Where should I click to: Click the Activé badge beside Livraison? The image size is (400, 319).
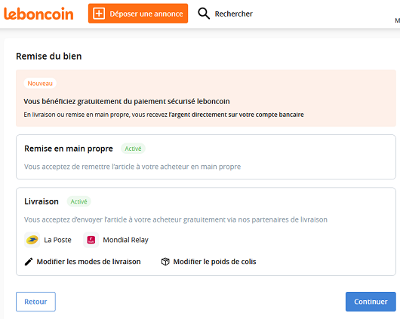[78, 201]
